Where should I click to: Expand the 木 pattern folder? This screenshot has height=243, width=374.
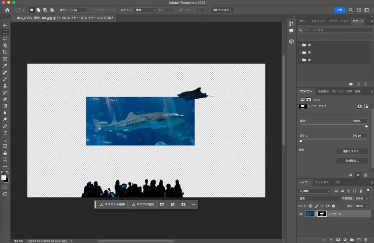pyautogui.click(x=300, y=45)
